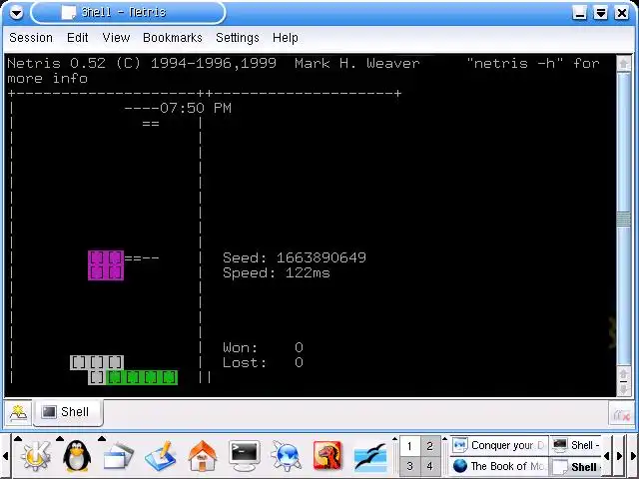Open the Bookmarks menu

(x=173, y=38)
